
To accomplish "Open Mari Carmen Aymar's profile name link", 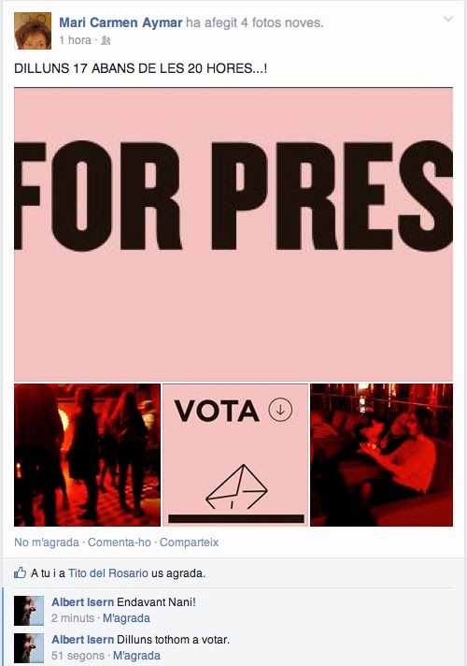I will tap(120, 22).
